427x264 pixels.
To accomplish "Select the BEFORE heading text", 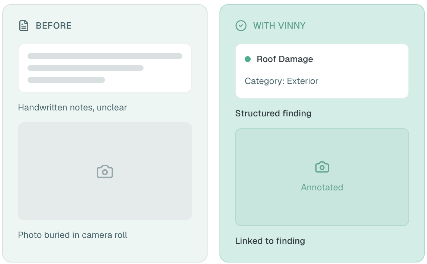I will pos(54,26).
